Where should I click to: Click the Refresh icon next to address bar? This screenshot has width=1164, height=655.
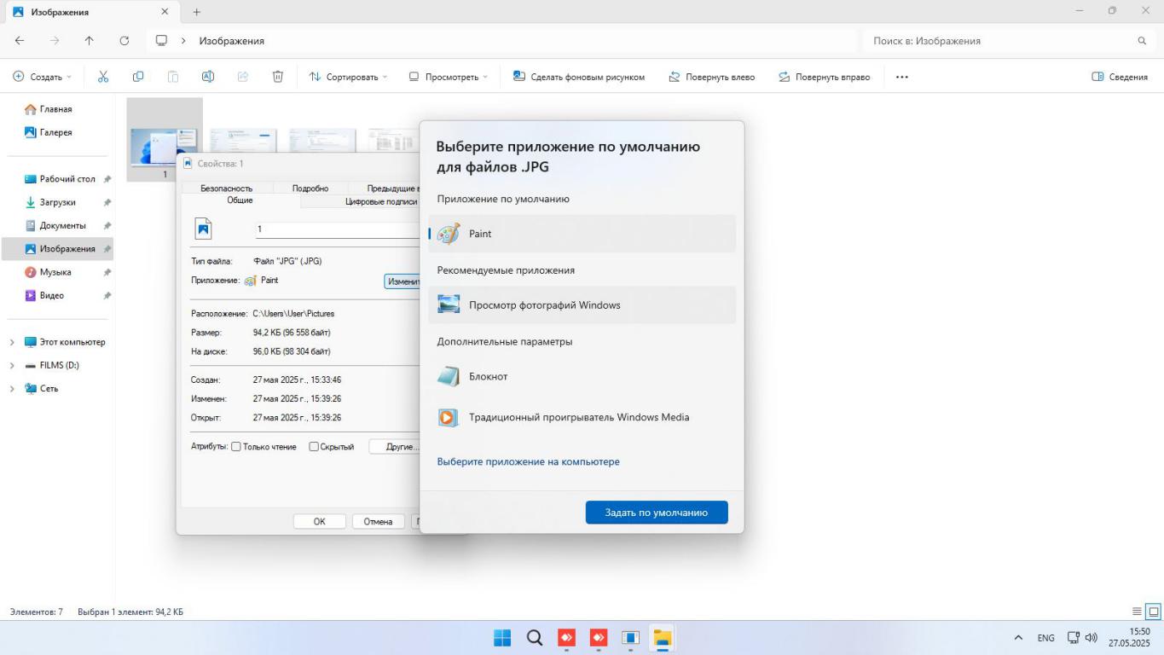125,41
